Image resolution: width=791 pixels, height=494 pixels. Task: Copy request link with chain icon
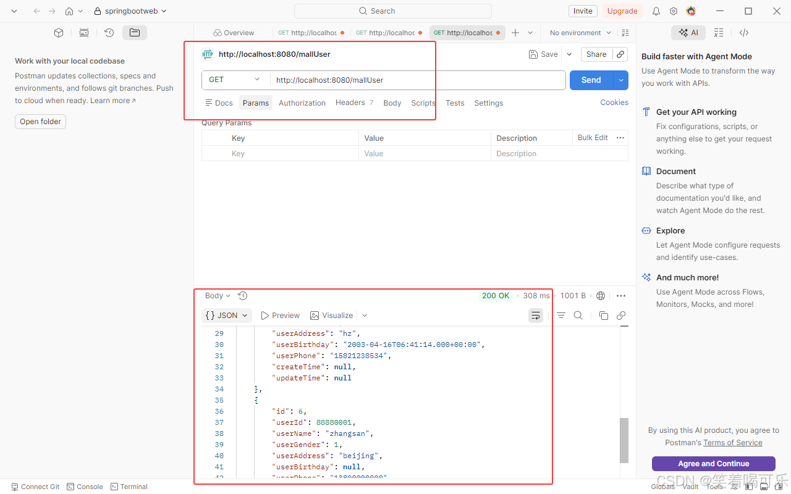(620, 54)
